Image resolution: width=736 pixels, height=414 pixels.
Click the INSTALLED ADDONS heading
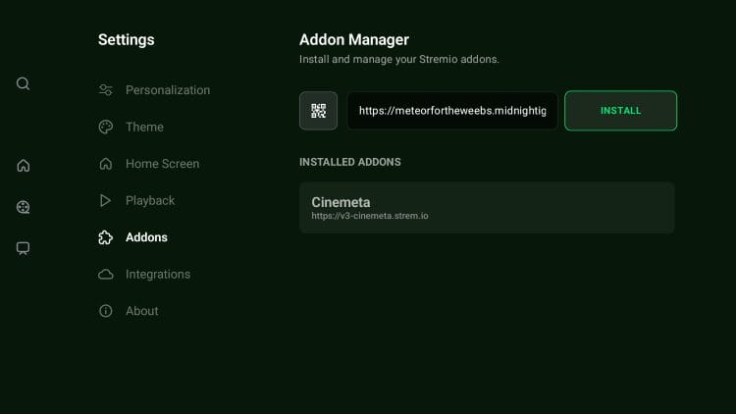[350, 162]
